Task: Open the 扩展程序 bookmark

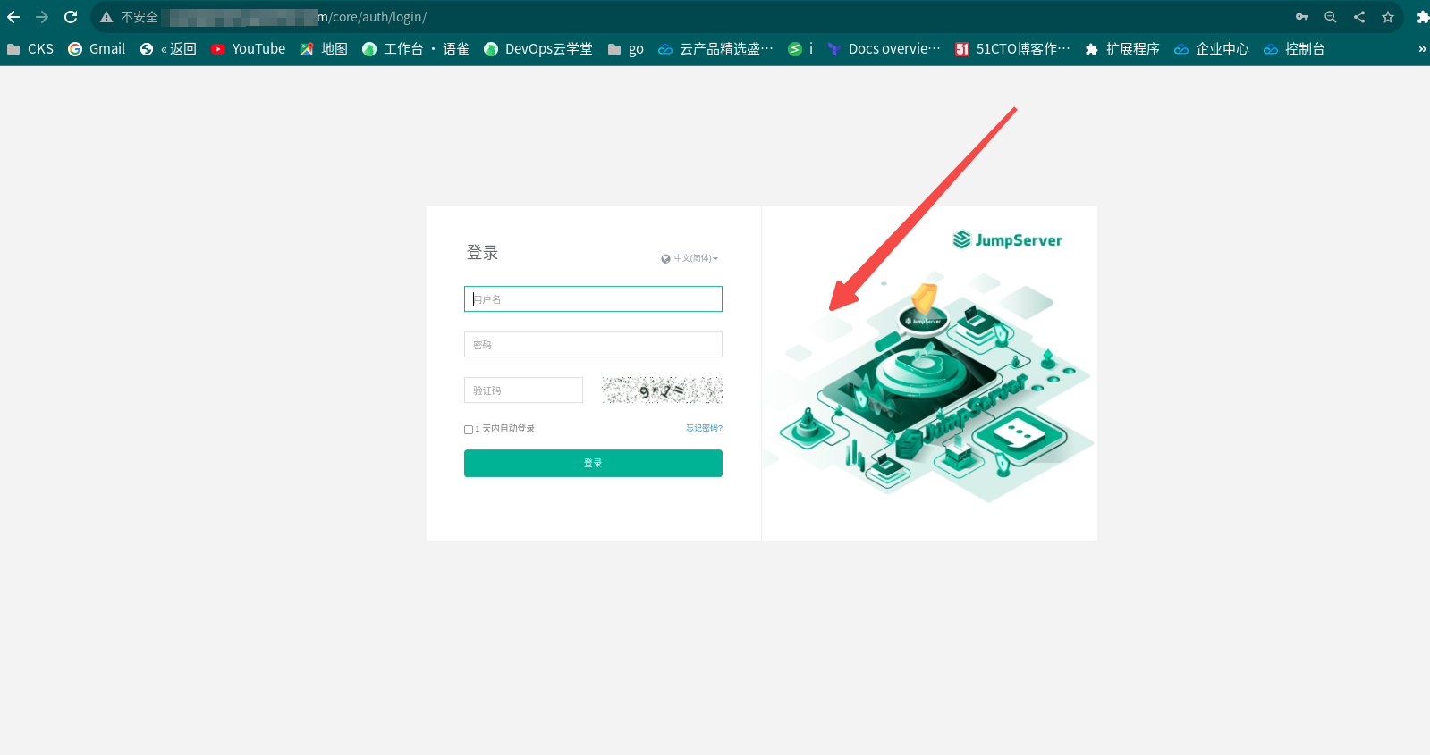Action: tap(1122, 49)
